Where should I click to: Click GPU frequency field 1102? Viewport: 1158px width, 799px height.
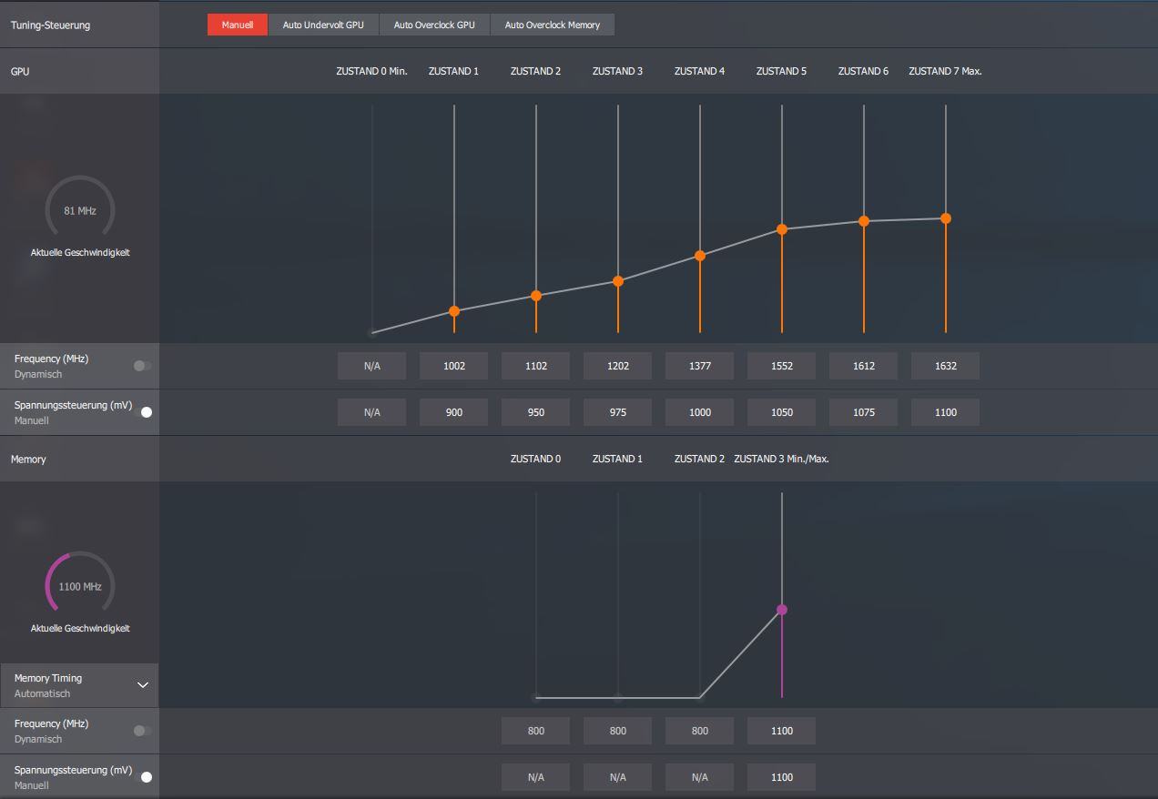[536, 366]
